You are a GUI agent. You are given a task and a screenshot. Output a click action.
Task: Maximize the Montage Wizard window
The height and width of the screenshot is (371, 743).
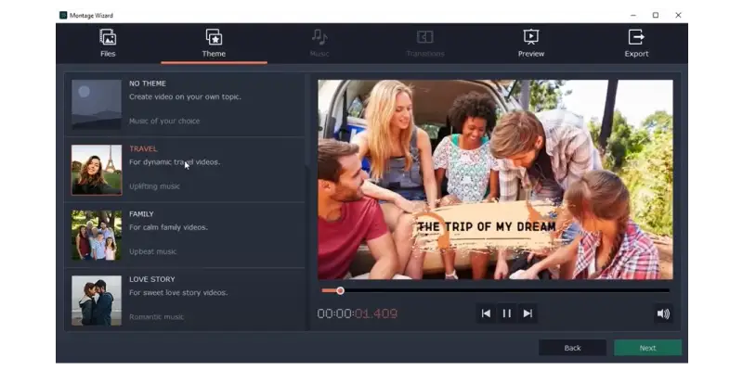[x=656, y=15]
